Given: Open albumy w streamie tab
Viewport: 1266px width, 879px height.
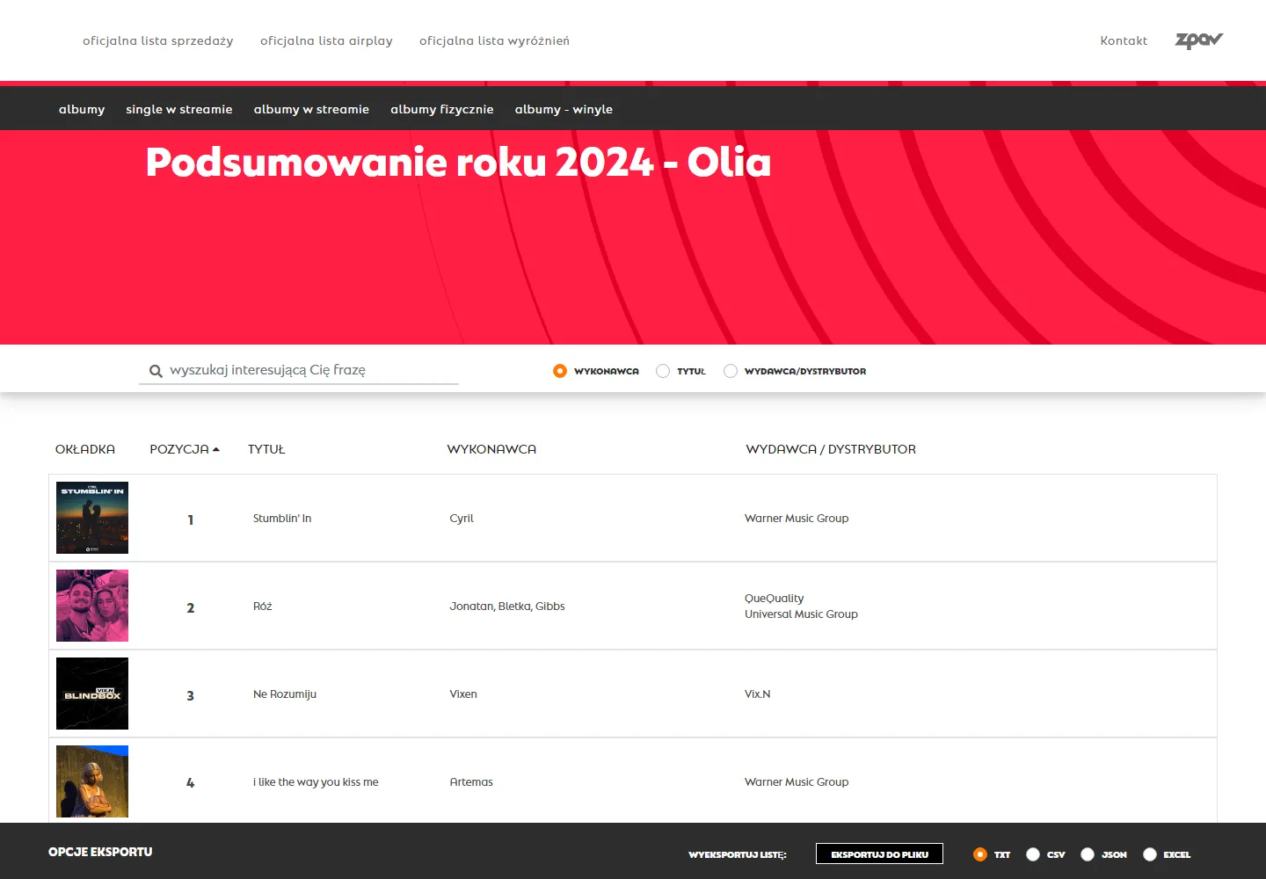Looking at the screenshot, I should (311, 109).
